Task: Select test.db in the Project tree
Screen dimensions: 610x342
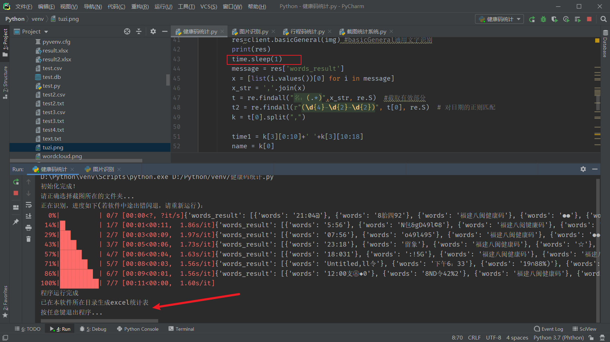Action: point(52,77)
